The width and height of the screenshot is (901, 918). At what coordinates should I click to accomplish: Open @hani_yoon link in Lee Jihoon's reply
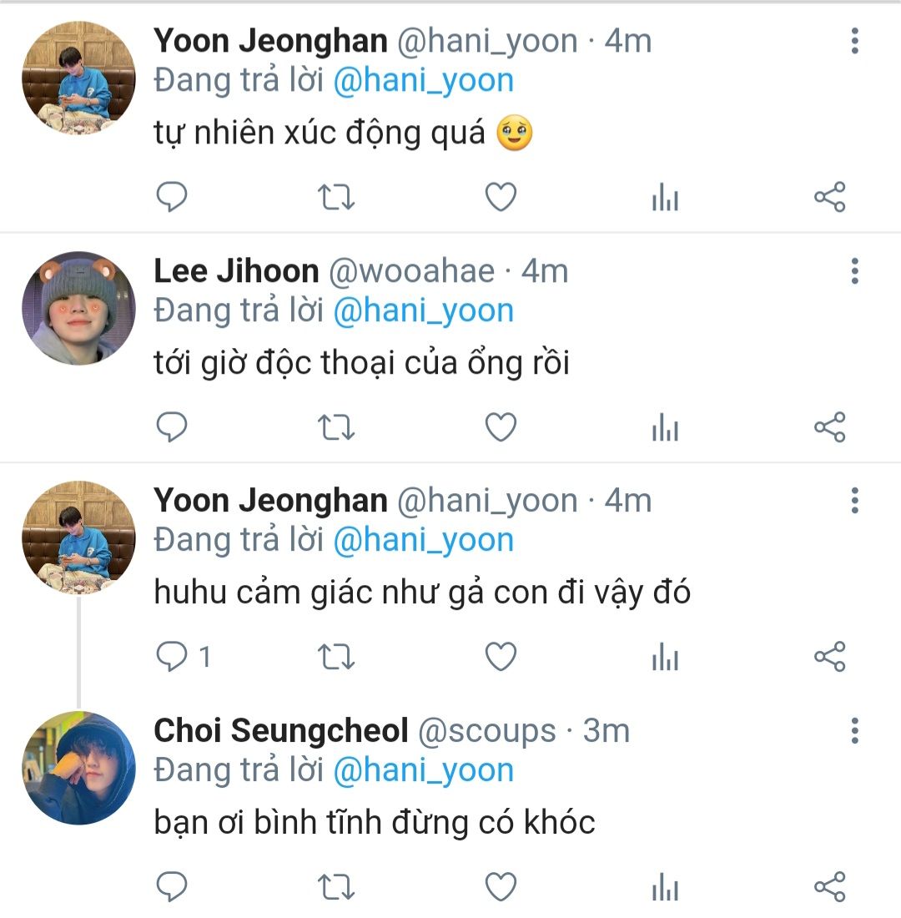423,310
